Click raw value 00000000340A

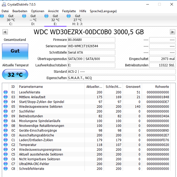click(158, 116)
